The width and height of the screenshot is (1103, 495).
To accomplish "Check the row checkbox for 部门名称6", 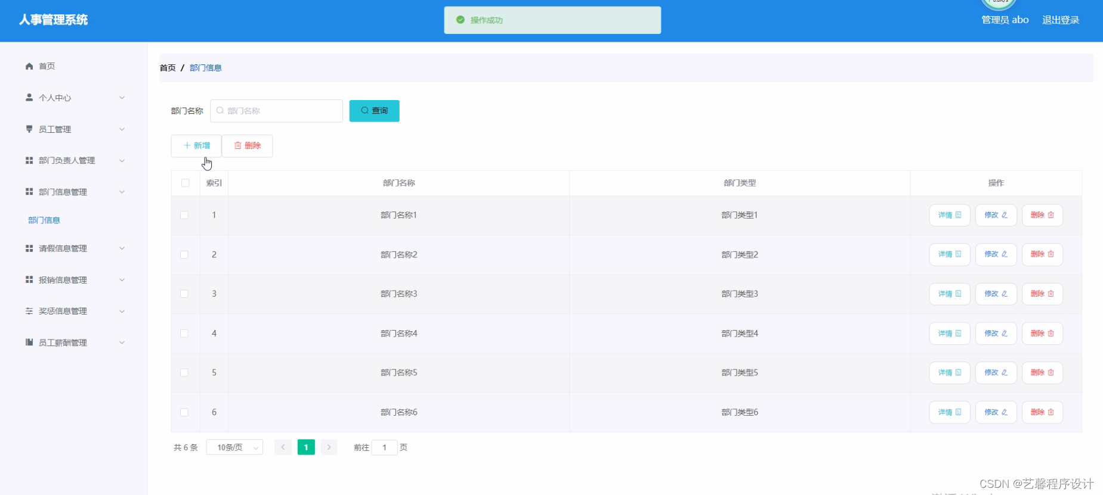I will (x=184, y=412).
